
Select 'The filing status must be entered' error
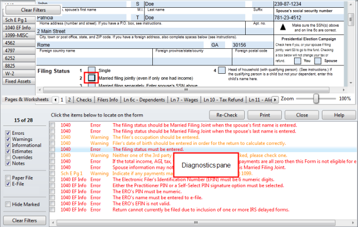pos(203,149)
